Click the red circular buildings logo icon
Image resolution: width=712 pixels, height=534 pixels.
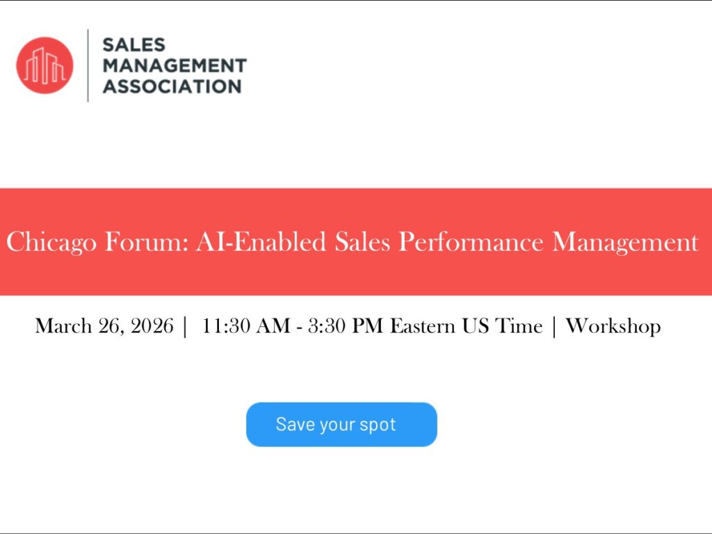(44, 65)
